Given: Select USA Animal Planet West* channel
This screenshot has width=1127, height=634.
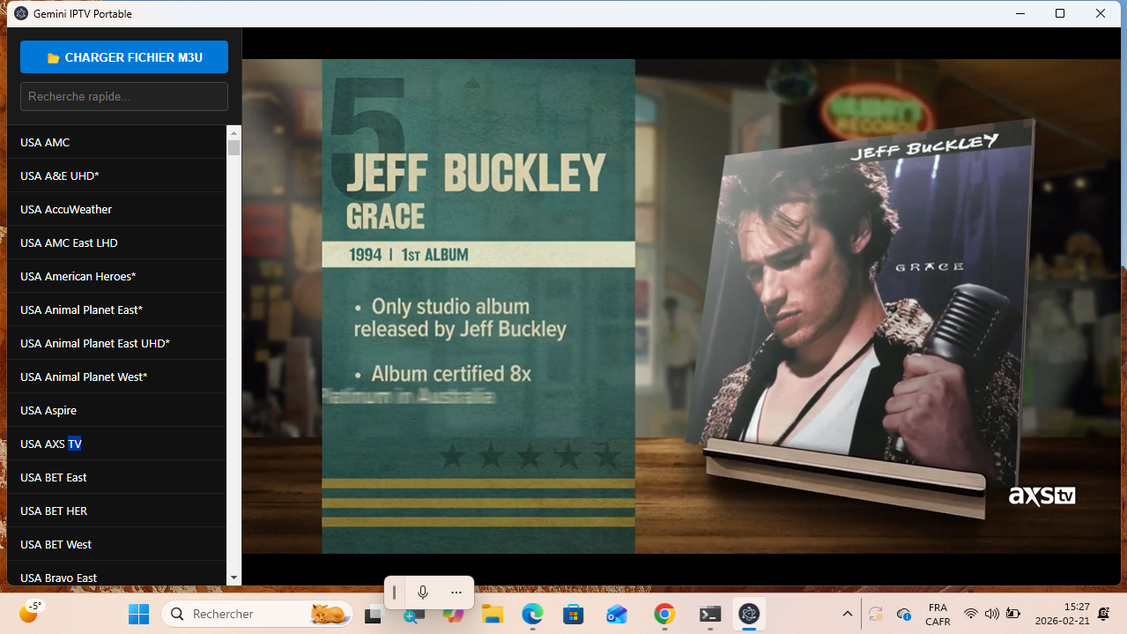Looking at the screenshot, I should [116, 377].
